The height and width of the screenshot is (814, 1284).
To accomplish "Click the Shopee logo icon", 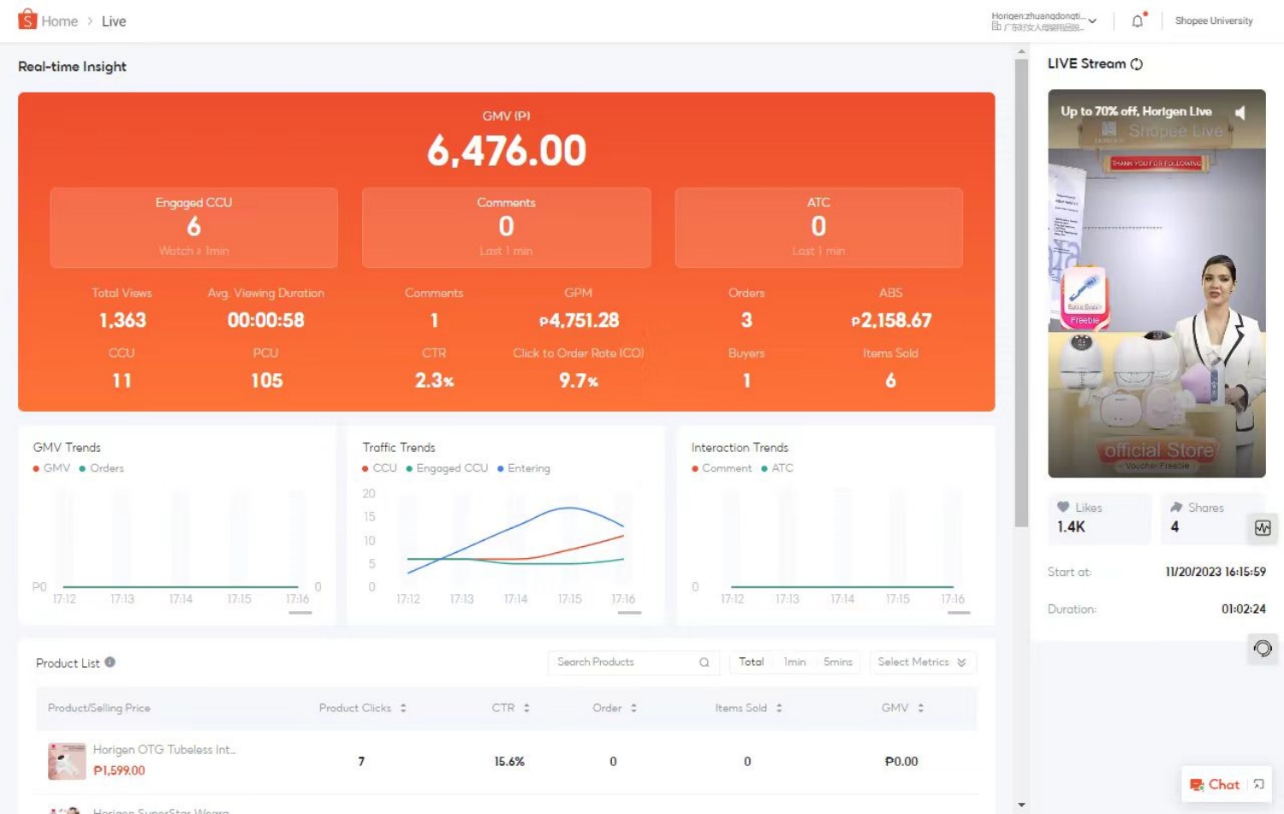I will click(x=27, y=20).
